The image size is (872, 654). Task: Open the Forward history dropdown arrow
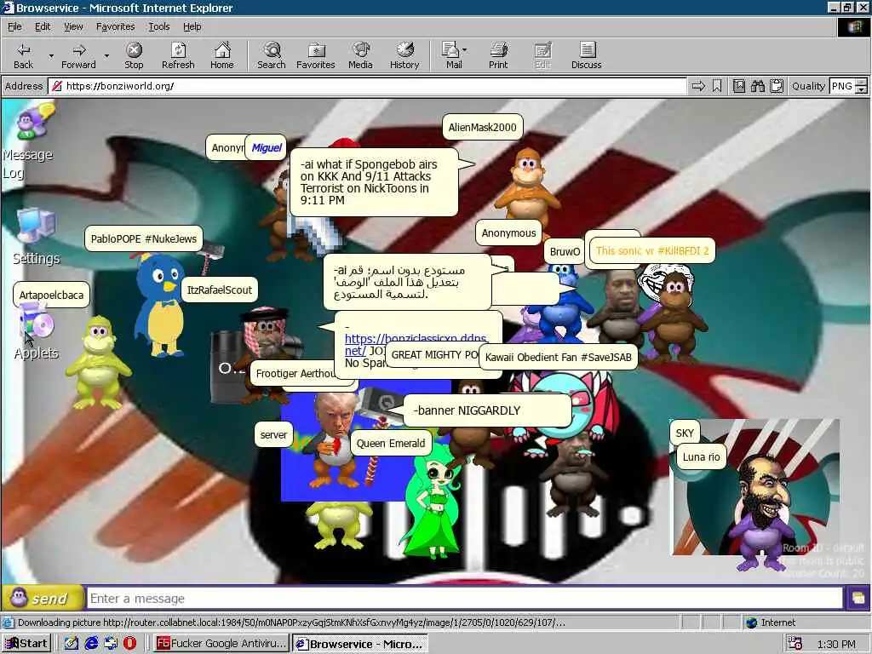tap(106, 55)
